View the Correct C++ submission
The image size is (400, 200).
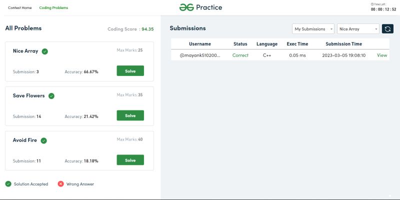click(382, 55)
